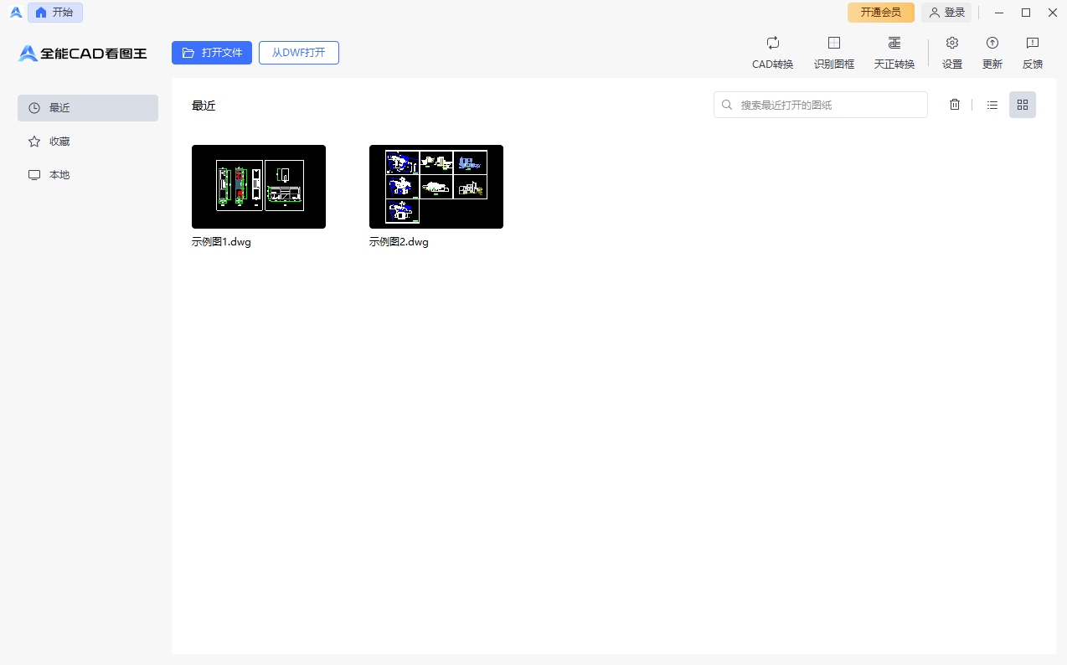
Task: Select the 最近 recent sidebar item
Action: point(88,108)
